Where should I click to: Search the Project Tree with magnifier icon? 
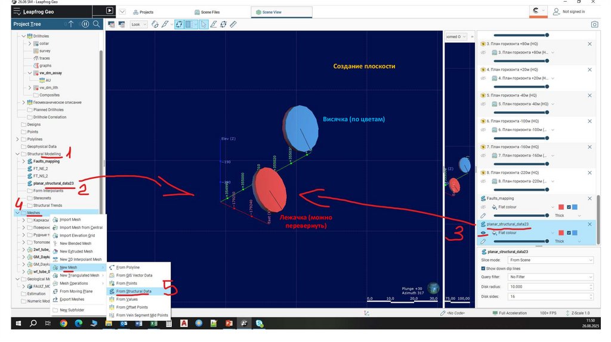click(96, 24)
